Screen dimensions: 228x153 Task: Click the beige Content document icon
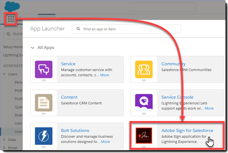(44, 103)
